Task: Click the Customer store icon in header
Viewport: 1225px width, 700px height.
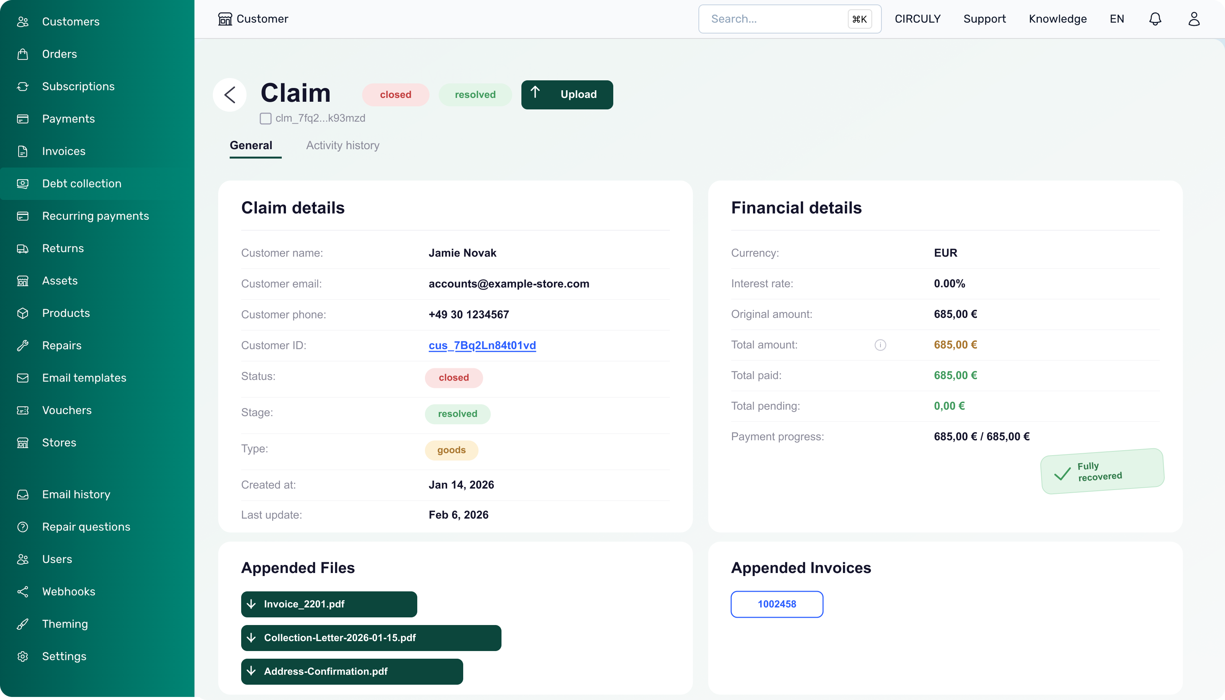Action: pos(225,19)
